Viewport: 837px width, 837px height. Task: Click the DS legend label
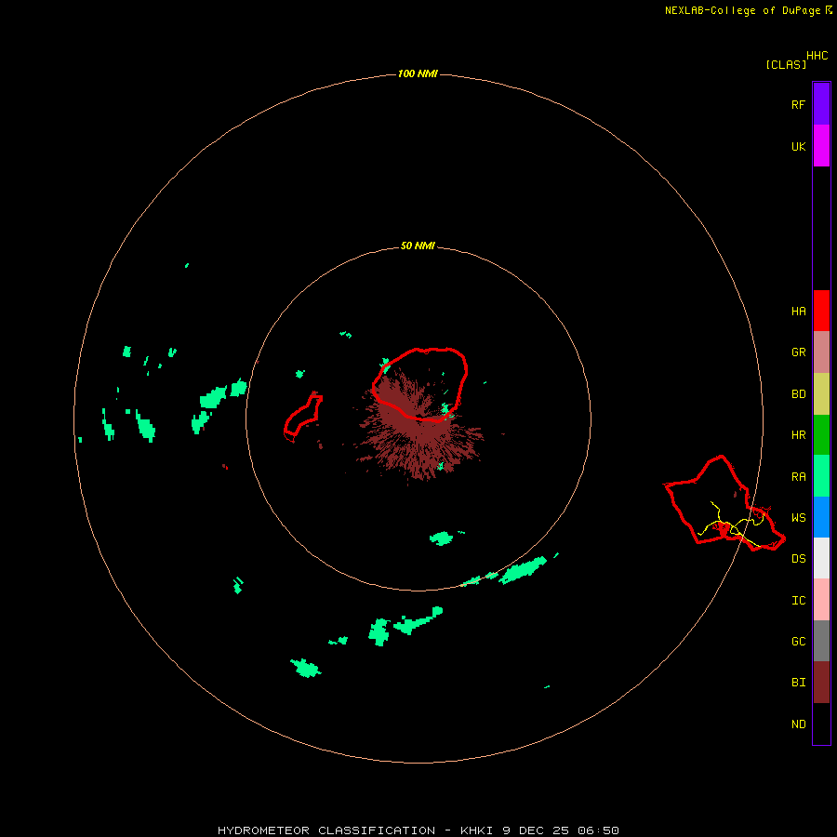(798, 558)
